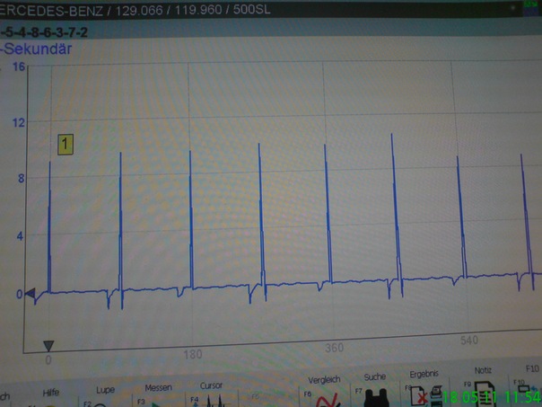Screen dimensions: 542x407
Task: Click the 540 degree axis label
Action: (469, 341)
